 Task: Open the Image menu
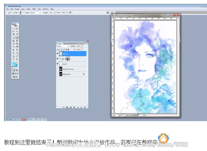(x=17, y=9)
